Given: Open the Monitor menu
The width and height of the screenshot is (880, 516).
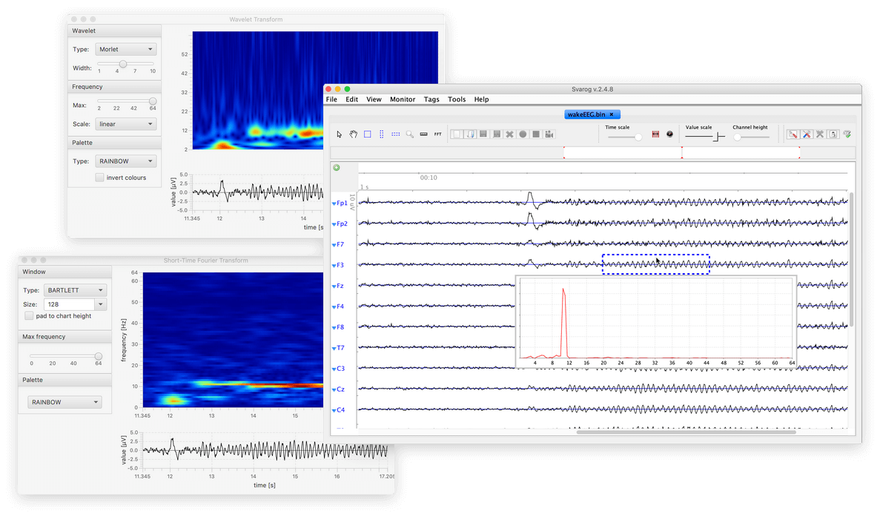Looking at the screenshot, I should click(x=403, y=99).
